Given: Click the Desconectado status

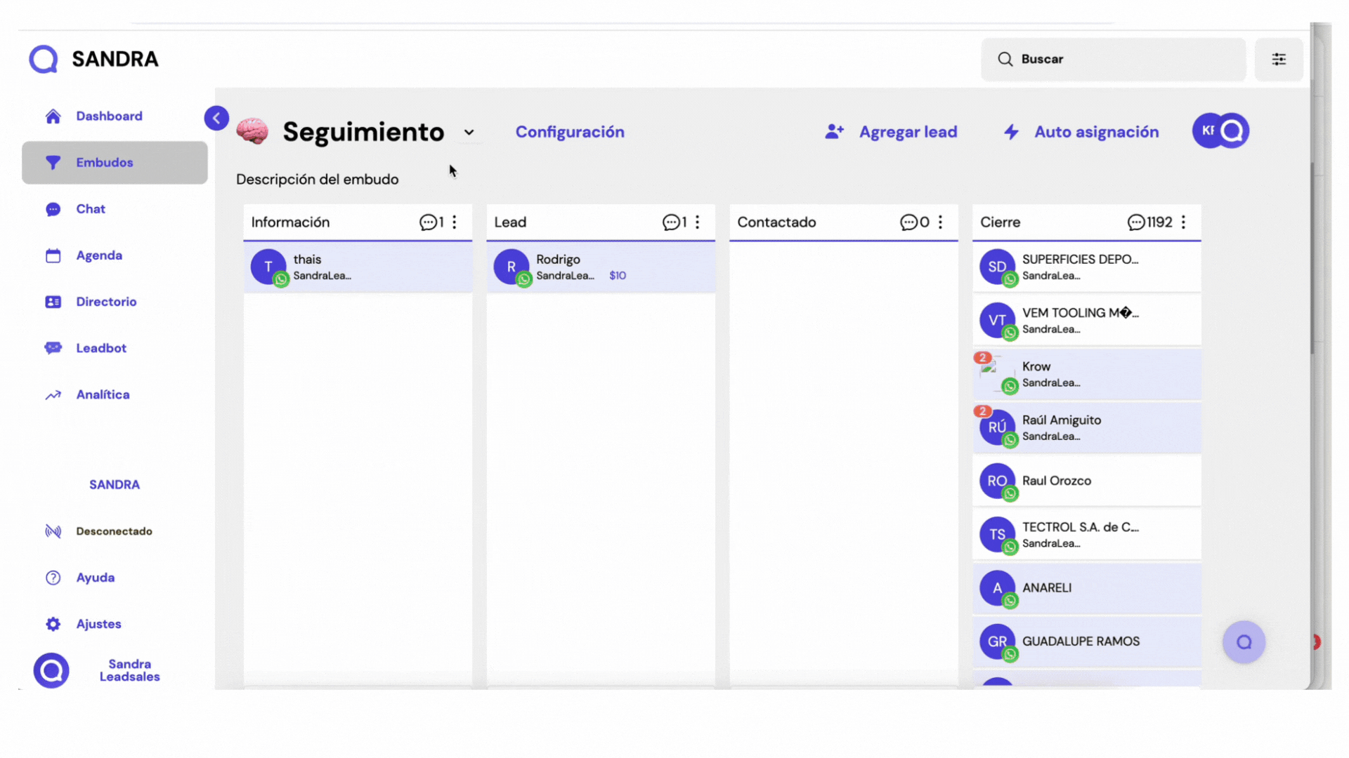Looking at the screenshot, I should tap(115, 531).
